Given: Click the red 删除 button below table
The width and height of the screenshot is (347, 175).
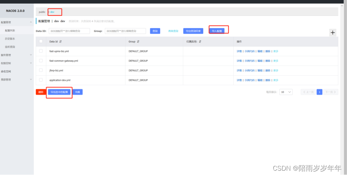Looking at the screenshot, I should coord(41,92).
